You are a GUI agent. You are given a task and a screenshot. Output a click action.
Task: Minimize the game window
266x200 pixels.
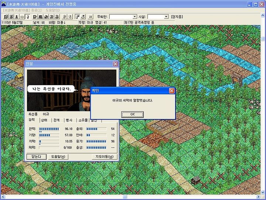(249, 4)
